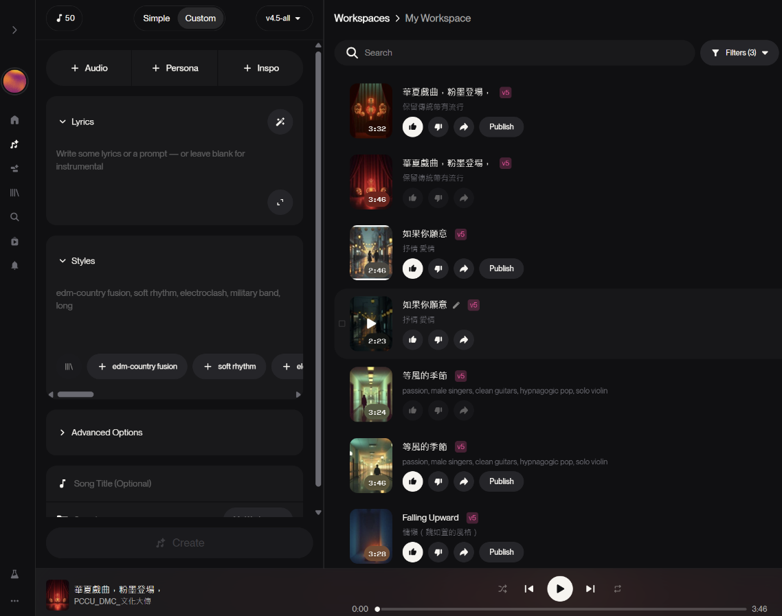The image size is (782, 616).
Task: Open the Library icon in left sidebar
Action: 14,193
